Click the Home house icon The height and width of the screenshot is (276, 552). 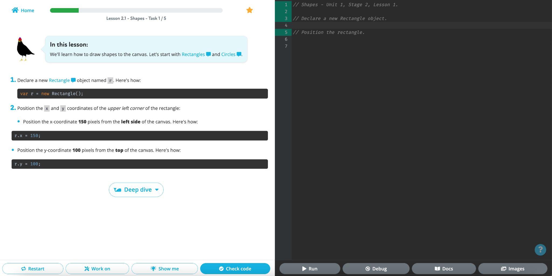(x=15, y=10)
